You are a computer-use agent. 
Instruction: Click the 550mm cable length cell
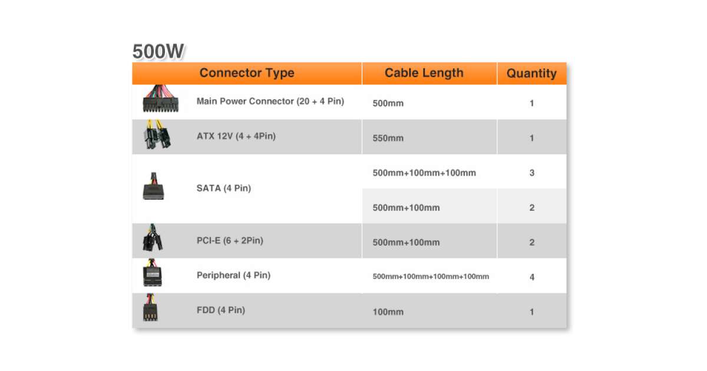388,138
